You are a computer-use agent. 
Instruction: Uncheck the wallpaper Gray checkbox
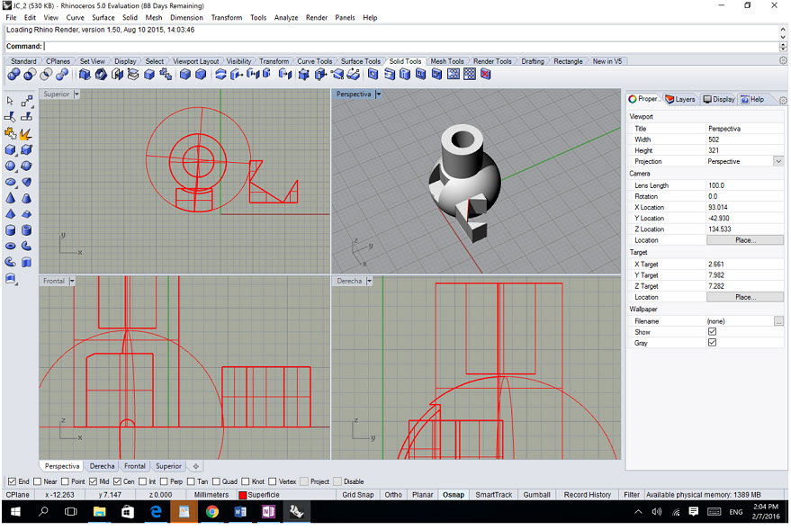[x=713, y=343]
